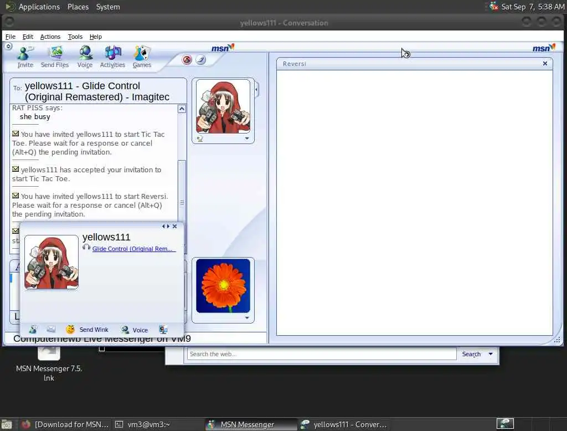Close the Reversi panel
Image resolution: width=567 pixels, height=431 pixels.
[545, 63]
